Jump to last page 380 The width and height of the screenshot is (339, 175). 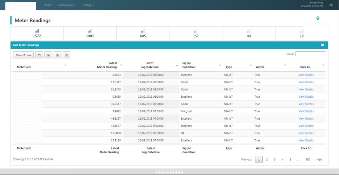[x=308, y=160]
